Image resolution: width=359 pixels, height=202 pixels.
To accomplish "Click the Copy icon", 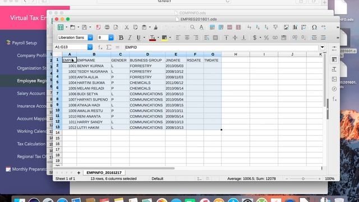I will pos(135,27).
